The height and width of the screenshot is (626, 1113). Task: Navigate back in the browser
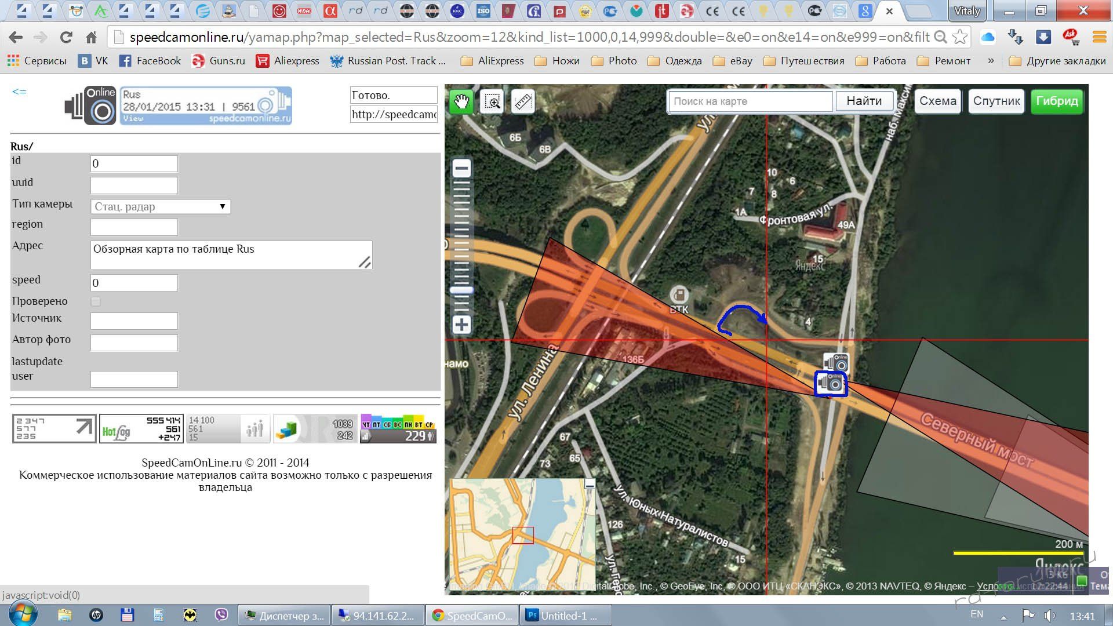click(16, 38)
